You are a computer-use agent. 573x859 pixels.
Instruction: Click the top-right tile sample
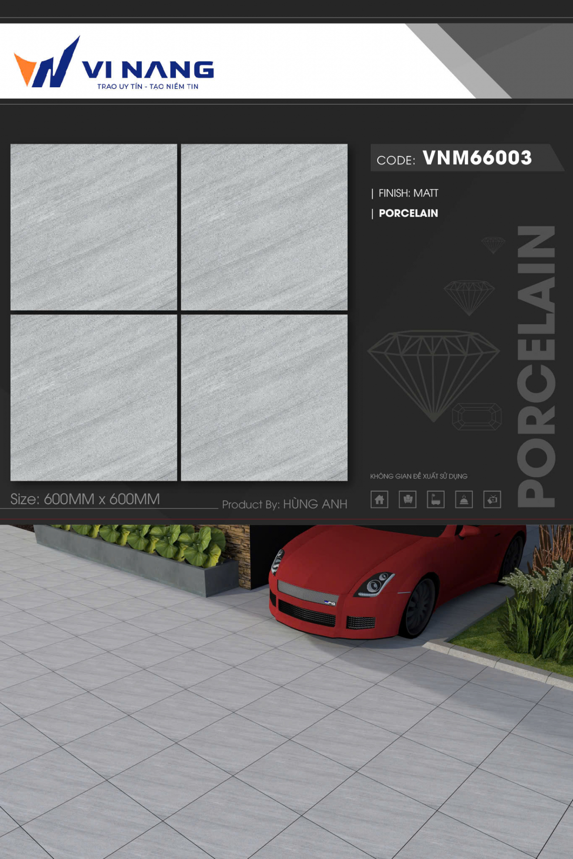tap(264, 227)
